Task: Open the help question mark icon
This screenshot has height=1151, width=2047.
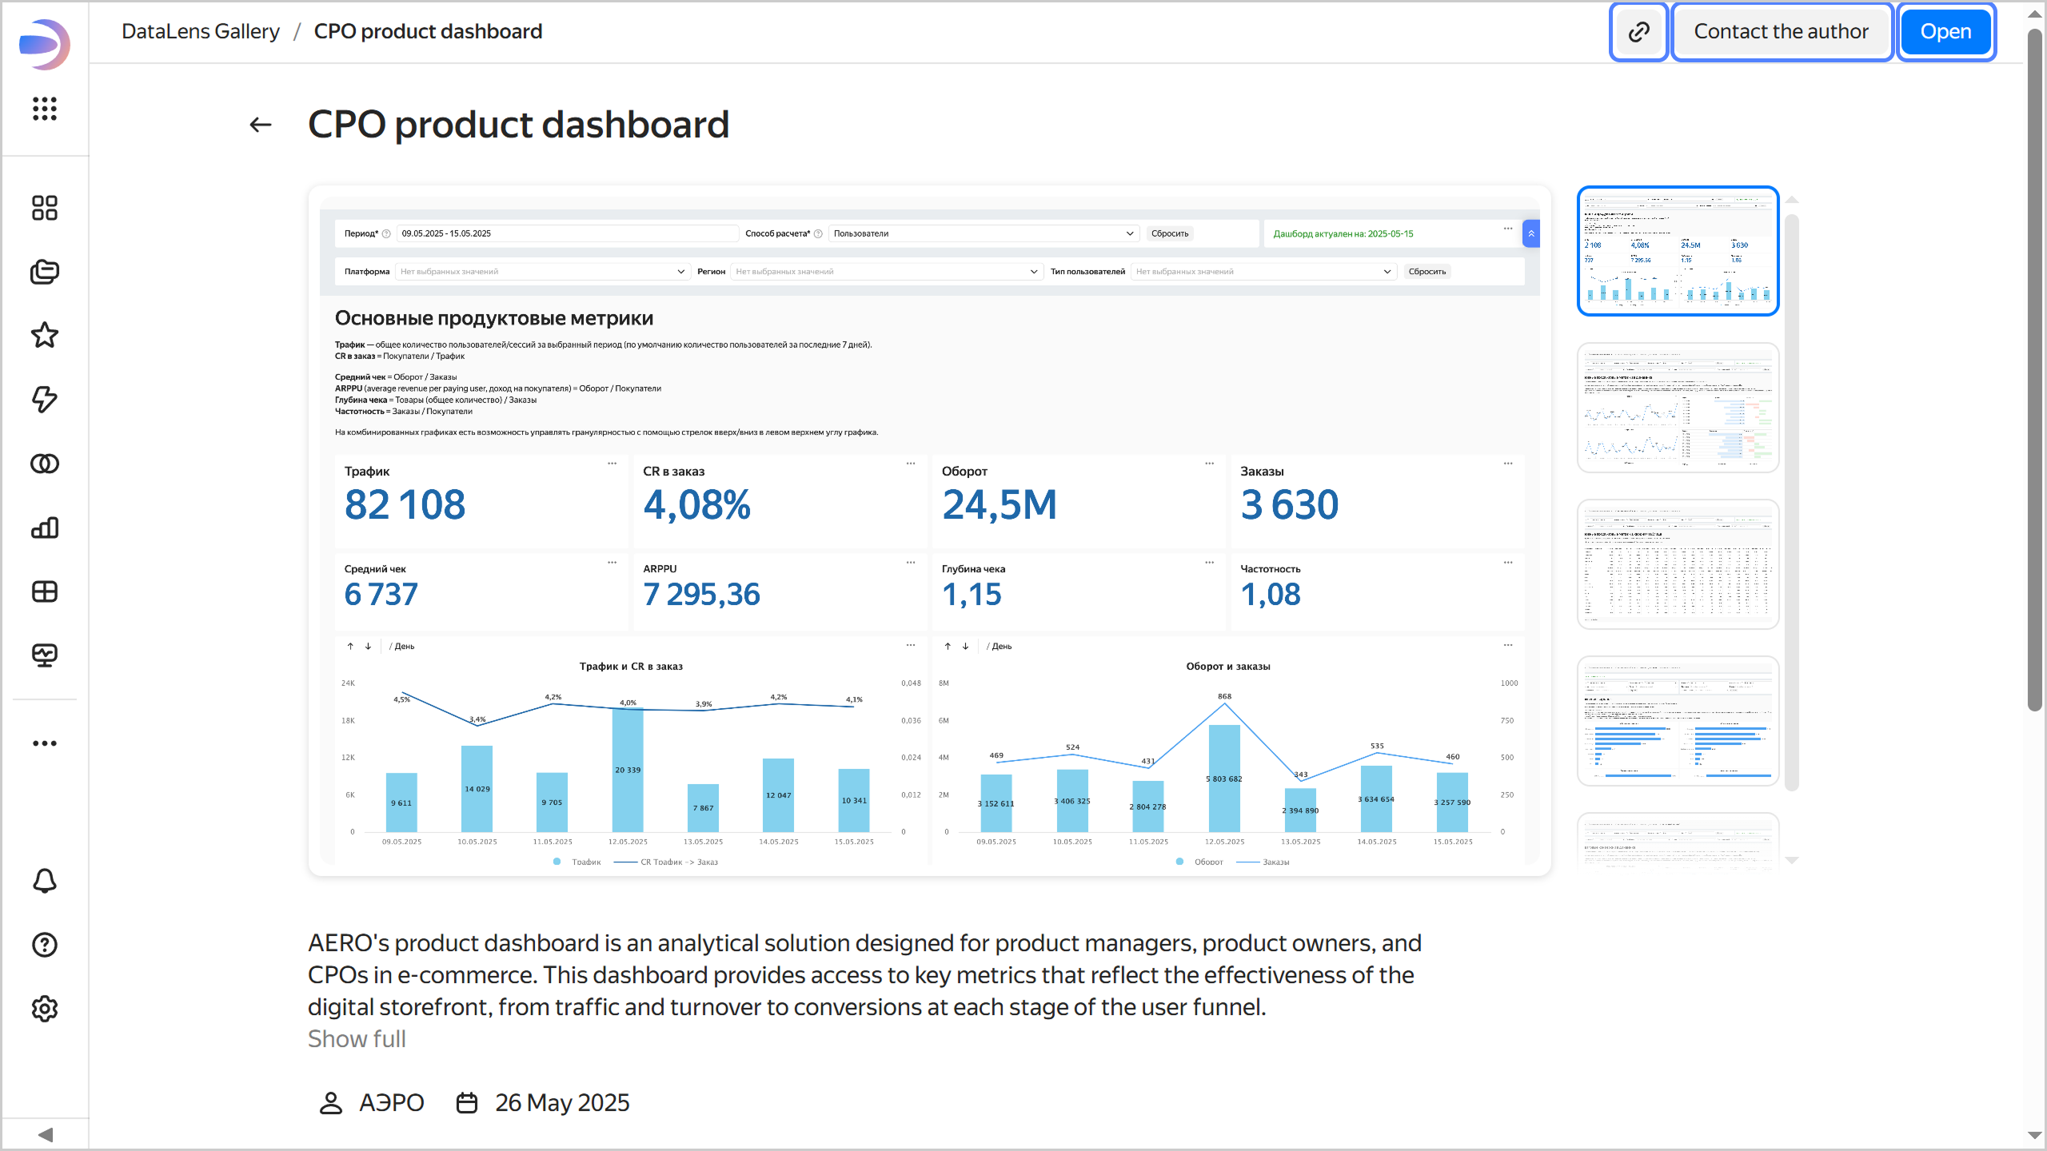Action: pos(45,945)
